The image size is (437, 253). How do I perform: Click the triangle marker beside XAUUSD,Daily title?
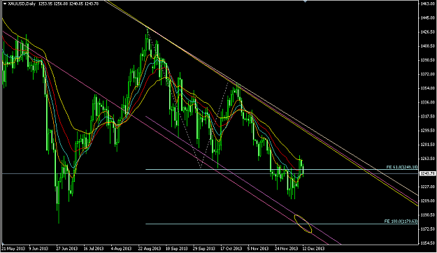click(4, 4)
